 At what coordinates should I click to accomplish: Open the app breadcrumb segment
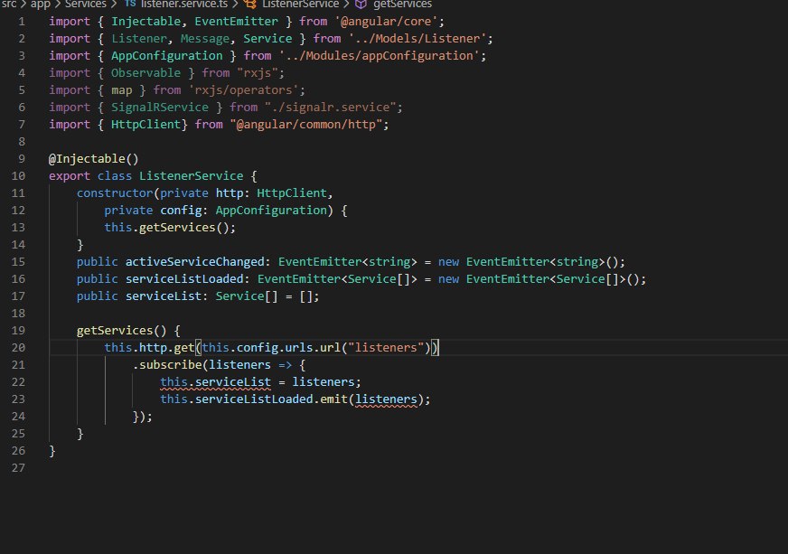tap(41, 4)
